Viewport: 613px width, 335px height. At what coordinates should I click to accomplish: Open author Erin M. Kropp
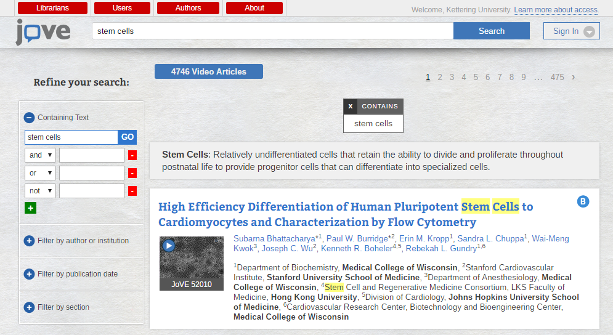(424, 239)
